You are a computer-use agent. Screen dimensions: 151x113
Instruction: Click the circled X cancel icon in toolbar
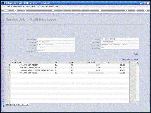pyautogui.click(x=145, y=10)
